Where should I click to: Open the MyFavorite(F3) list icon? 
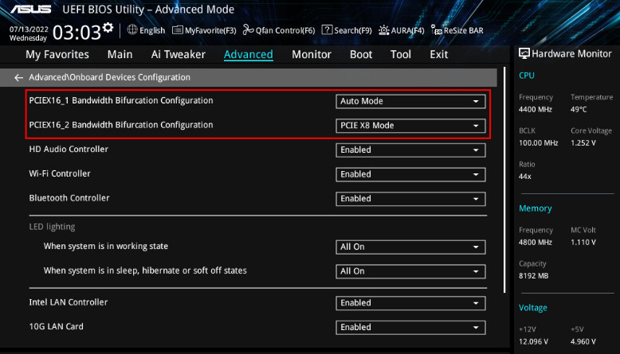coord(178,30)
